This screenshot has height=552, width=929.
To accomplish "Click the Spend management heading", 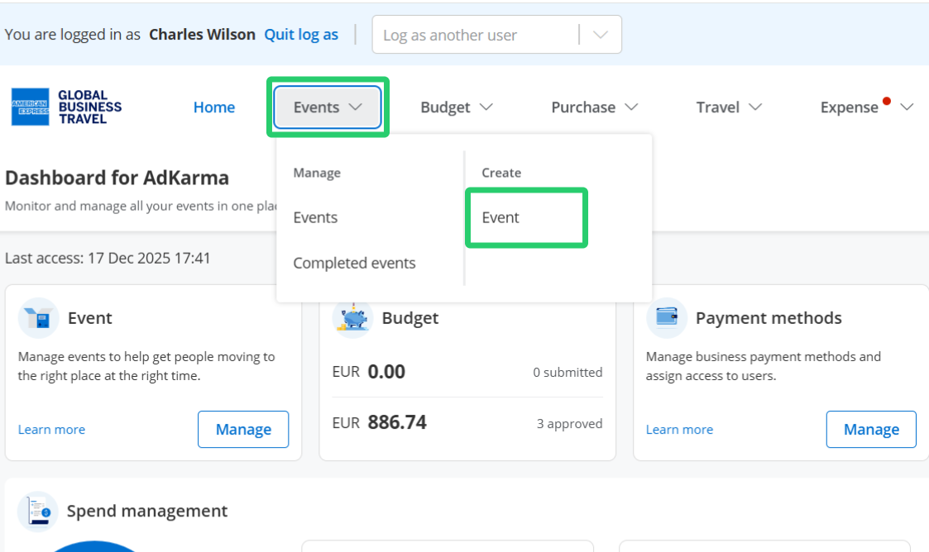I will (147, 511).
